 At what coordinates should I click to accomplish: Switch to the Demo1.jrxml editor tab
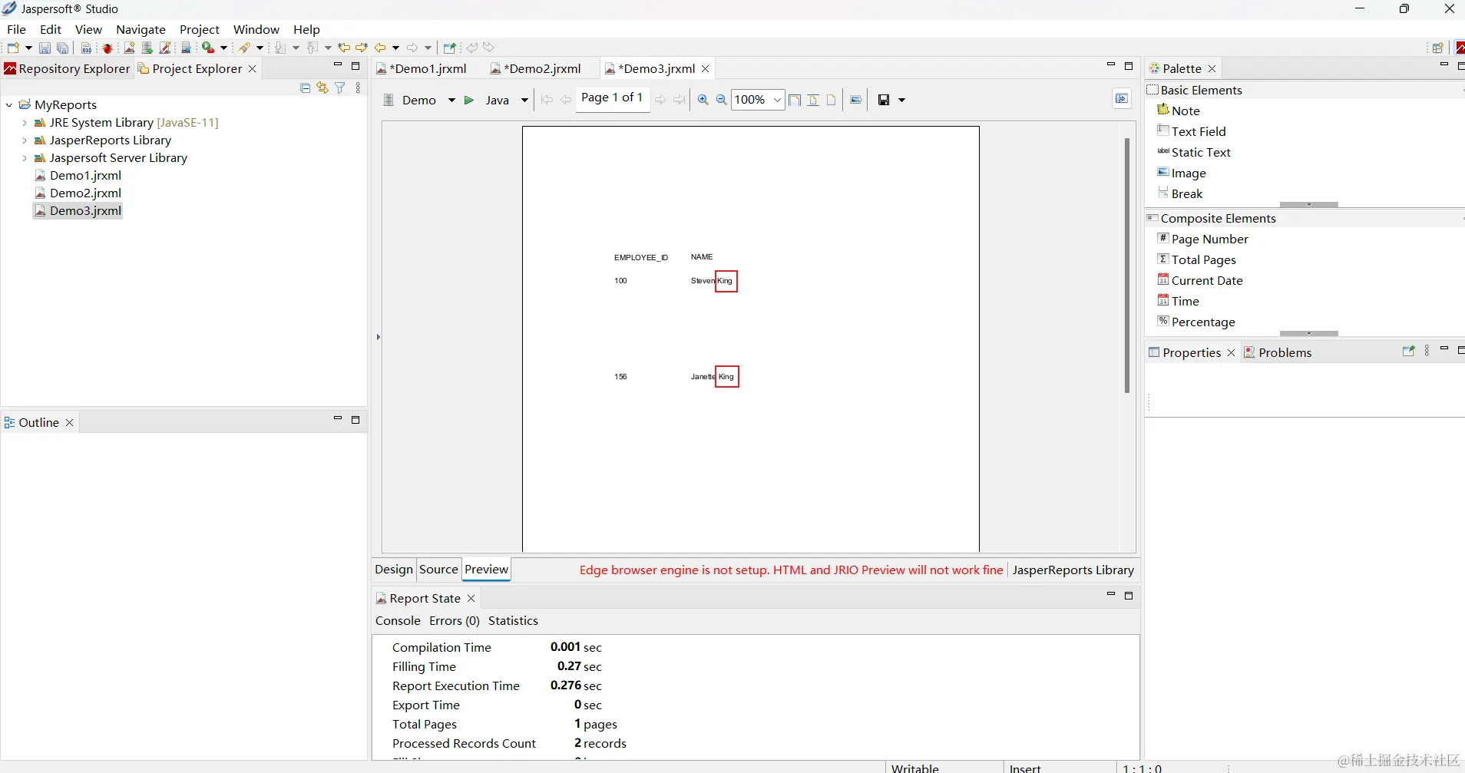pos(422,68)
